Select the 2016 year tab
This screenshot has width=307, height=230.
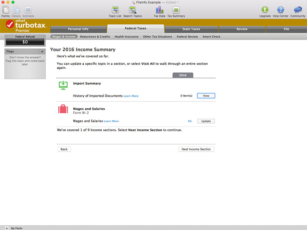pos(183,75)
